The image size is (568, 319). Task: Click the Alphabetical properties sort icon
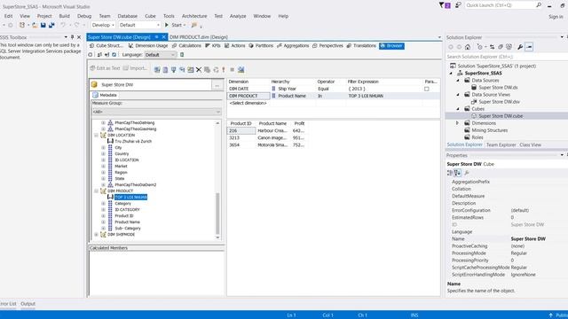coord(458,173)
